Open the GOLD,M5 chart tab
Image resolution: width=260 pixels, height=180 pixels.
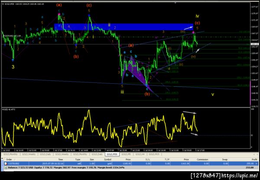(126, 154)
